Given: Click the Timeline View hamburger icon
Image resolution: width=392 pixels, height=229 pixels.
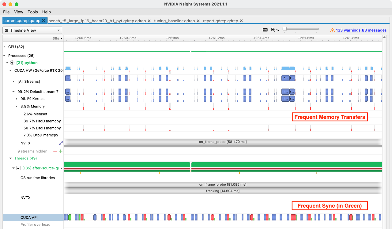Looking at the screenshot, I should (x=7, y=30).
